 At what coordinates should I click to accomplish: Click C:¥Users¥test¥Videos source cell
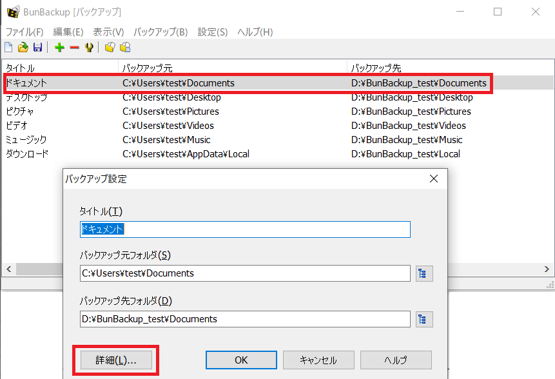pyautogui.click(x=168, y=125)
